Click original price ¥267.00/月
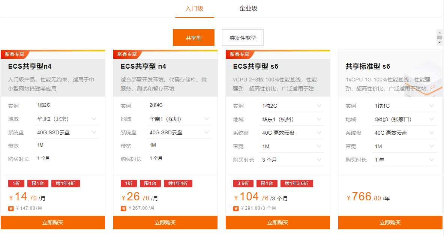The image size is (444, 236). coord(142,208)
